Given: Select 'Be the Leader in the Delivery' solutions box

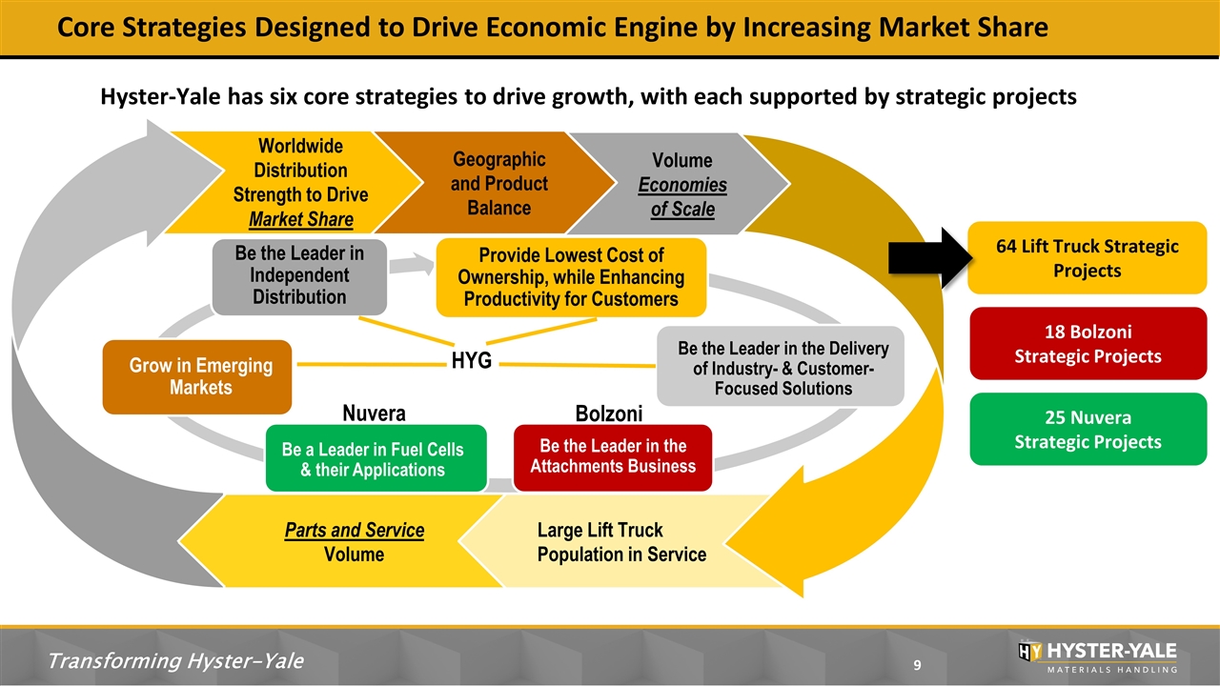Looking at the screenshot, I should pos(782,367).
